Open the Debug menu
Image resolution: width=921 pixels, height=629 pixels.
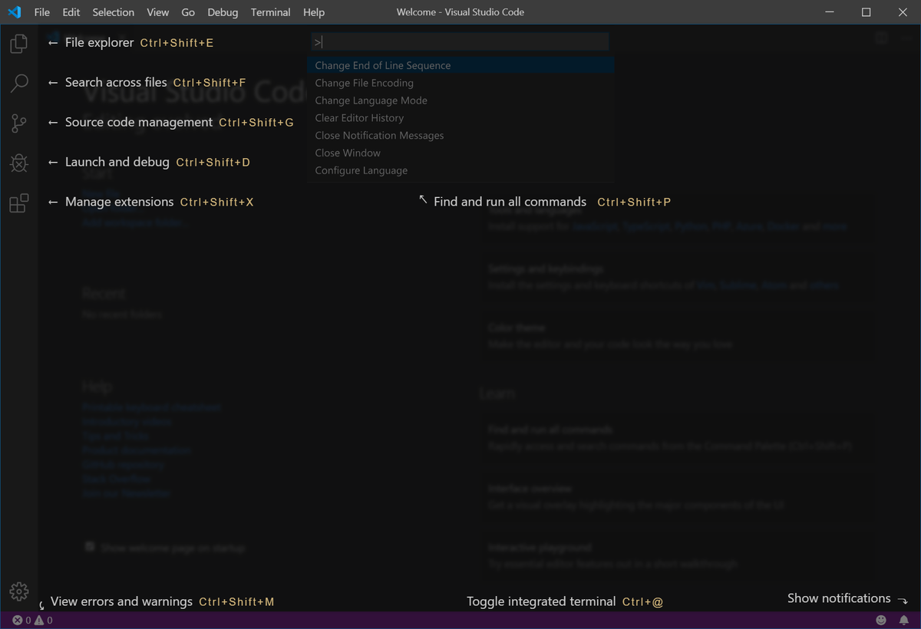pos(223,12)
